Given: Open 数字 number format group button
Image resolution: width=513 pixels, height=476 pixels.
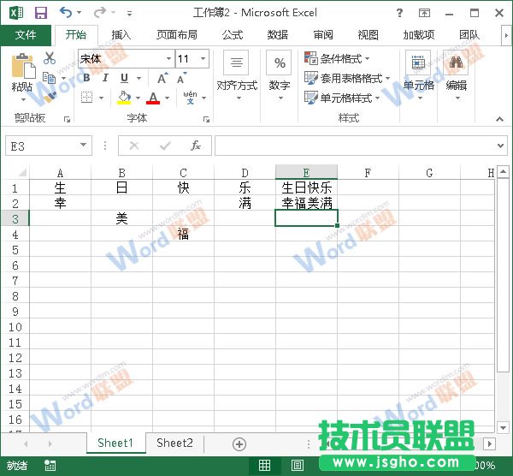Looking at the screenshot, I should [279, 75].
